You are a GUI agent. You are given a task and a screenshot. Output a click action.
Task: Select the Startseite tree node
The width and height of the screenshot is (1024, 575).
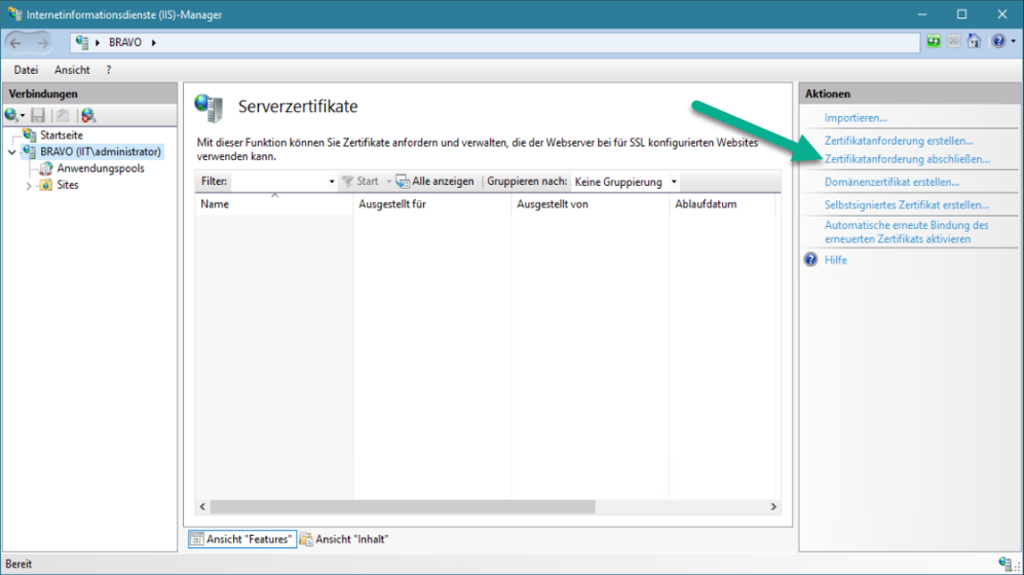[x=60, y=135]
